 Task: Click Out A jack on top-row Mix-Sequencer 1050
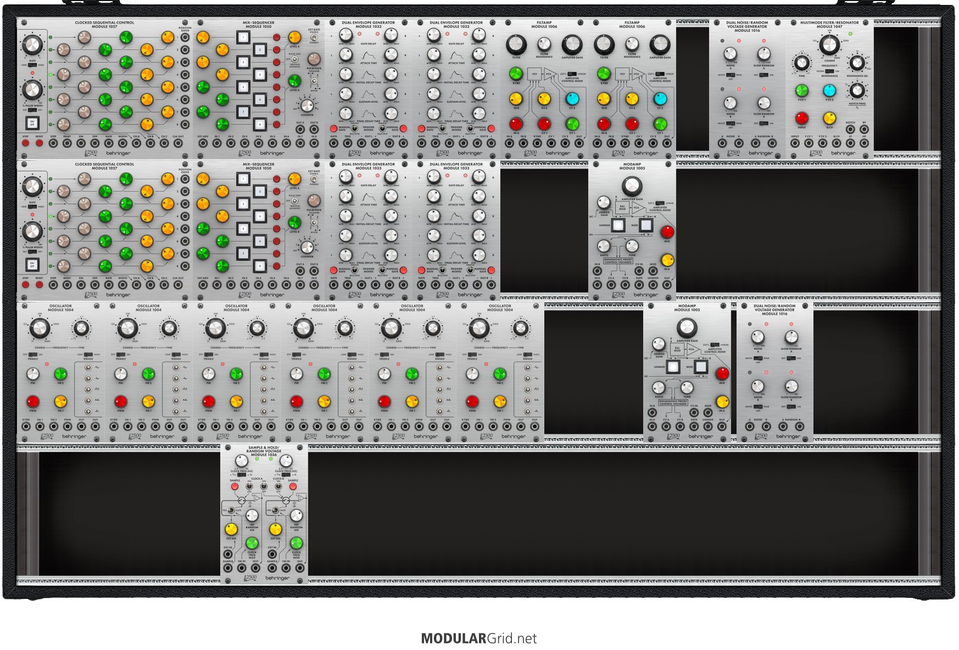pyautogui.click(x=300, y=129)
